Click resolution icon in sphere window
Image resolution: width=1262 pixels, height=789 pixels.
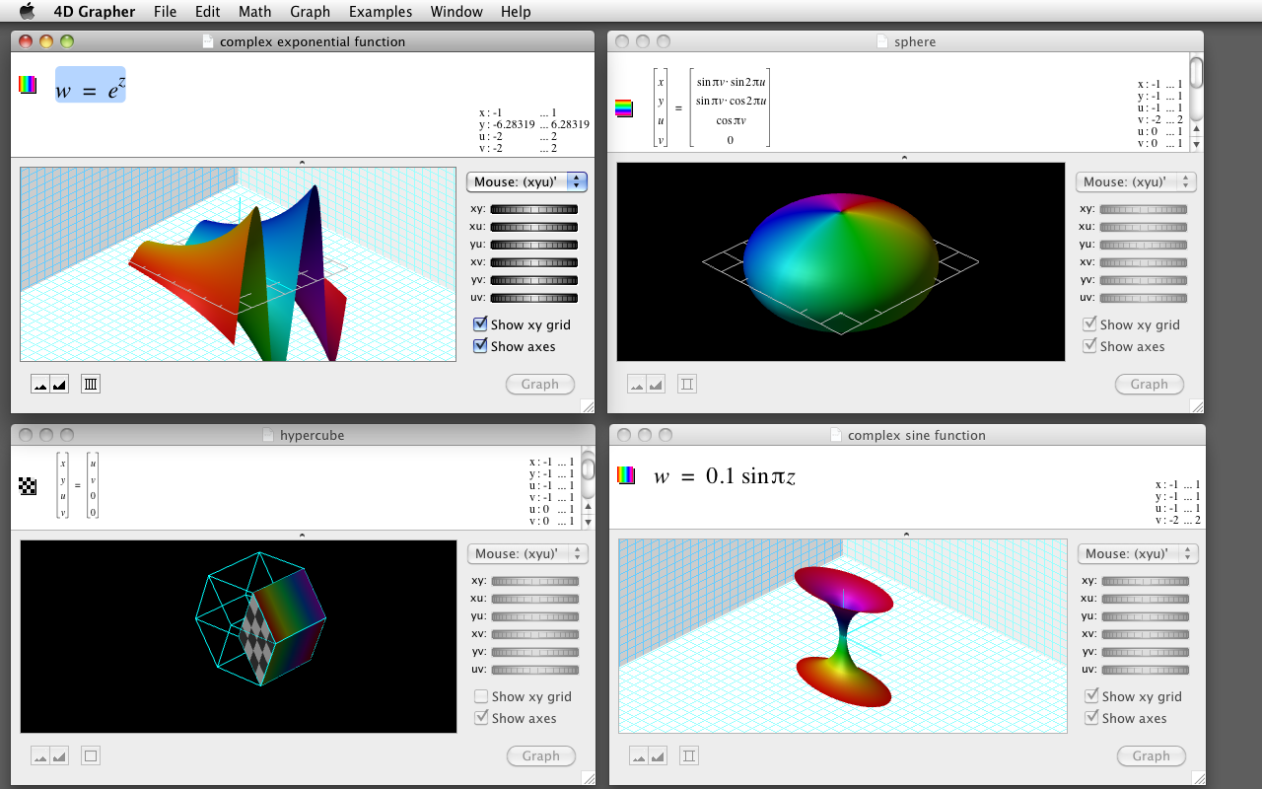(x=687, y=384)
